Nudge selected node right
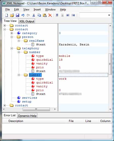The width and height of the screenshot is (114, 141). [73, 15]
